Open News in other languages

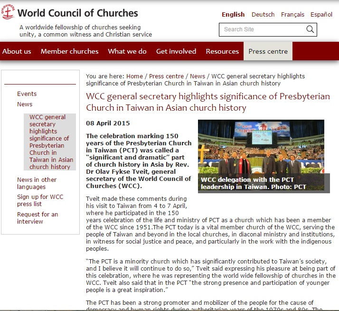point(37,183)
